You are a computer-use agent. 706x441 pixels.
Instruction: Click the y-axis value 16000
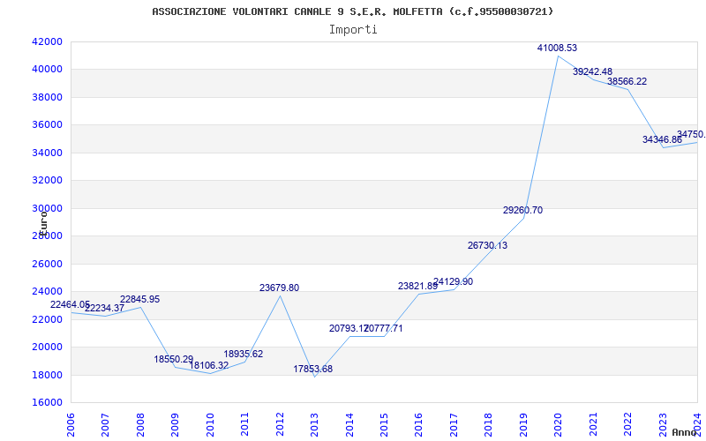click(47, 402)
